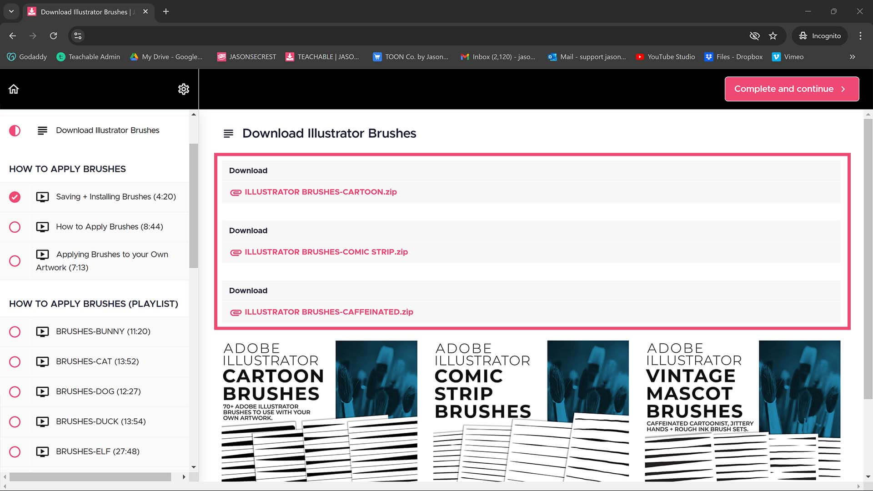Open site information icon in address bar
The height and width of the screenshot is (491, 873).
click(x=78, y=36)
